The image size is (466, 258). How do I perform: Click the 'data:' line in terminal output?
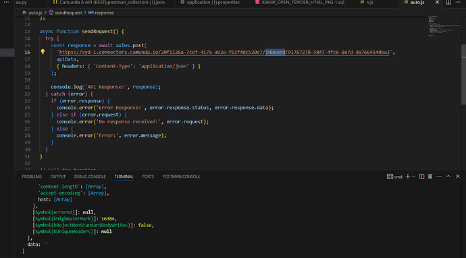click(x=38, y=245)
